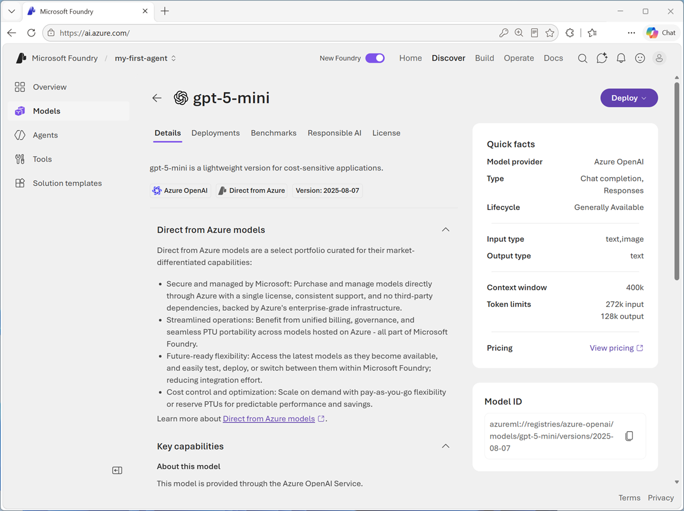Viewport: 684px width, 511px height.
Task: Open the tab search chevron
Action: [x=11, y=11]
